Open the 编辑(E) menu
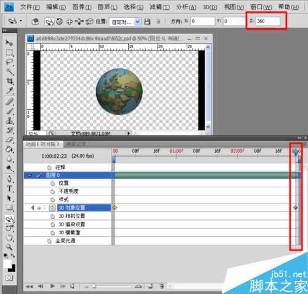The width and height of the screenshot is (308, 294). pos(56,7)
